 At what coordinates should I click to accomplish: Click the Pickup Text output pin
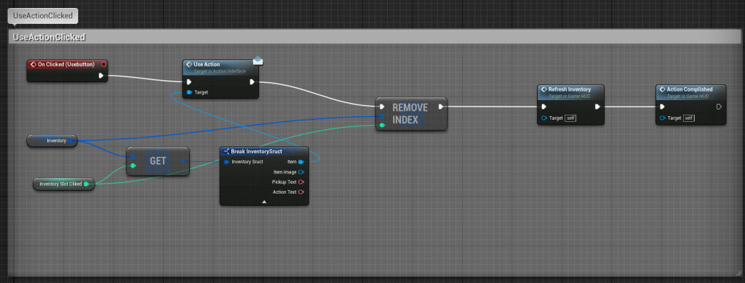(300, 182)
